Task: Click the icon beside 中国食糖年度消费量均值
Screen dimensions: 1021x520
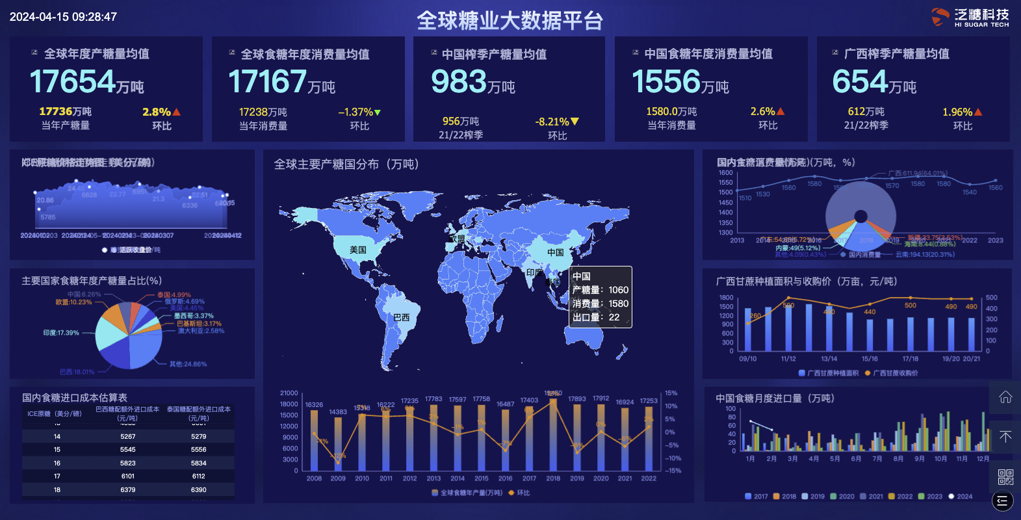Action: click(x=635, y=53)
